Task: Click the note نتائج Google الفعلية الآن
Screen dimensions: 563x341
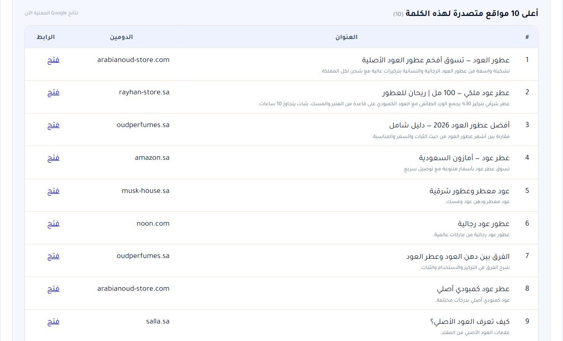Action: click(52, 13)
